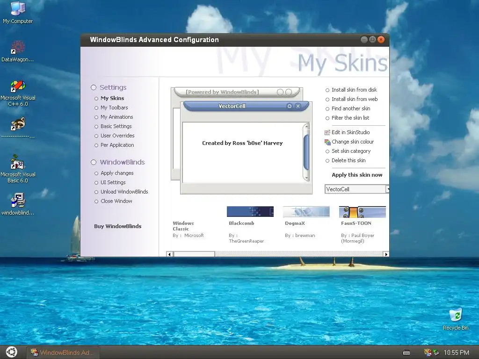
Task: Click the skin list horizontal scroll thumb
Action: [194, 254]
